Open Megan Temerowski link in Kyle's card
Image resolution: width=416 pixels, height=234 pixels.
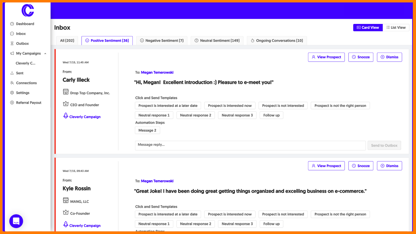[157, 181]
